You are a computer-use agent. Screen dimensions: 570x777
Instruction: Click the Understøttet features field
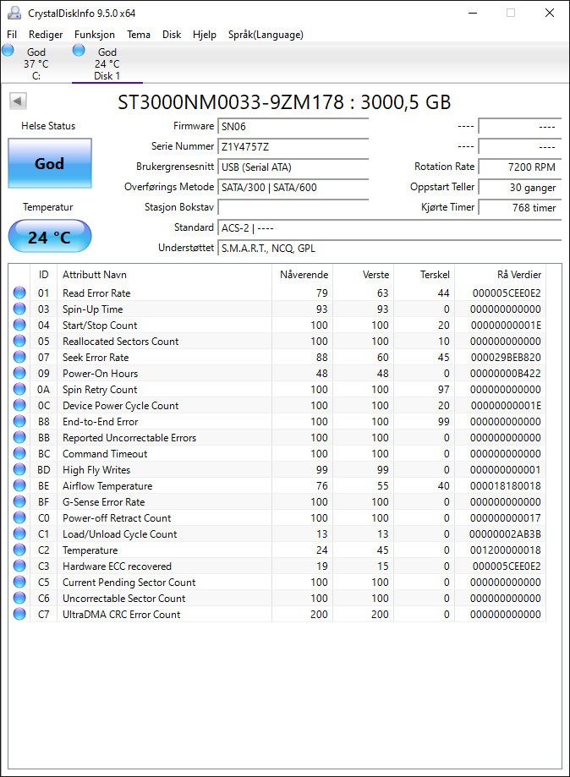coord(390,249)
